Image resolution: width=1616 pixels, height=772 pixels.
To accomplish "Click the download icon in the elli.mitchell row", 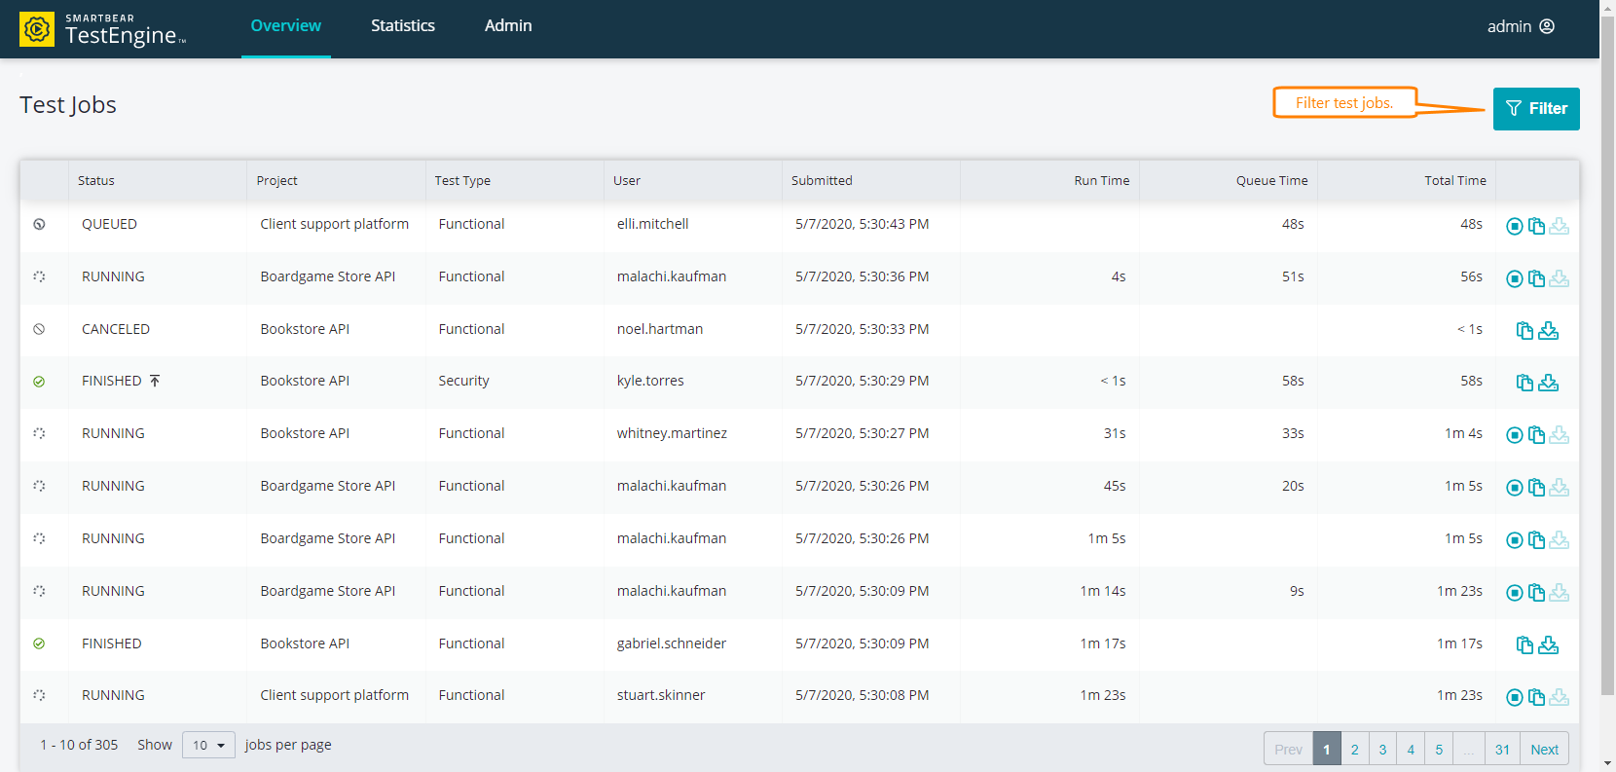I will (x=1559, y=226).
